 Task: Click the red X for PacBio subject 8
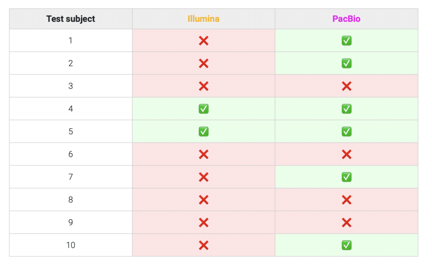(346, 200)
